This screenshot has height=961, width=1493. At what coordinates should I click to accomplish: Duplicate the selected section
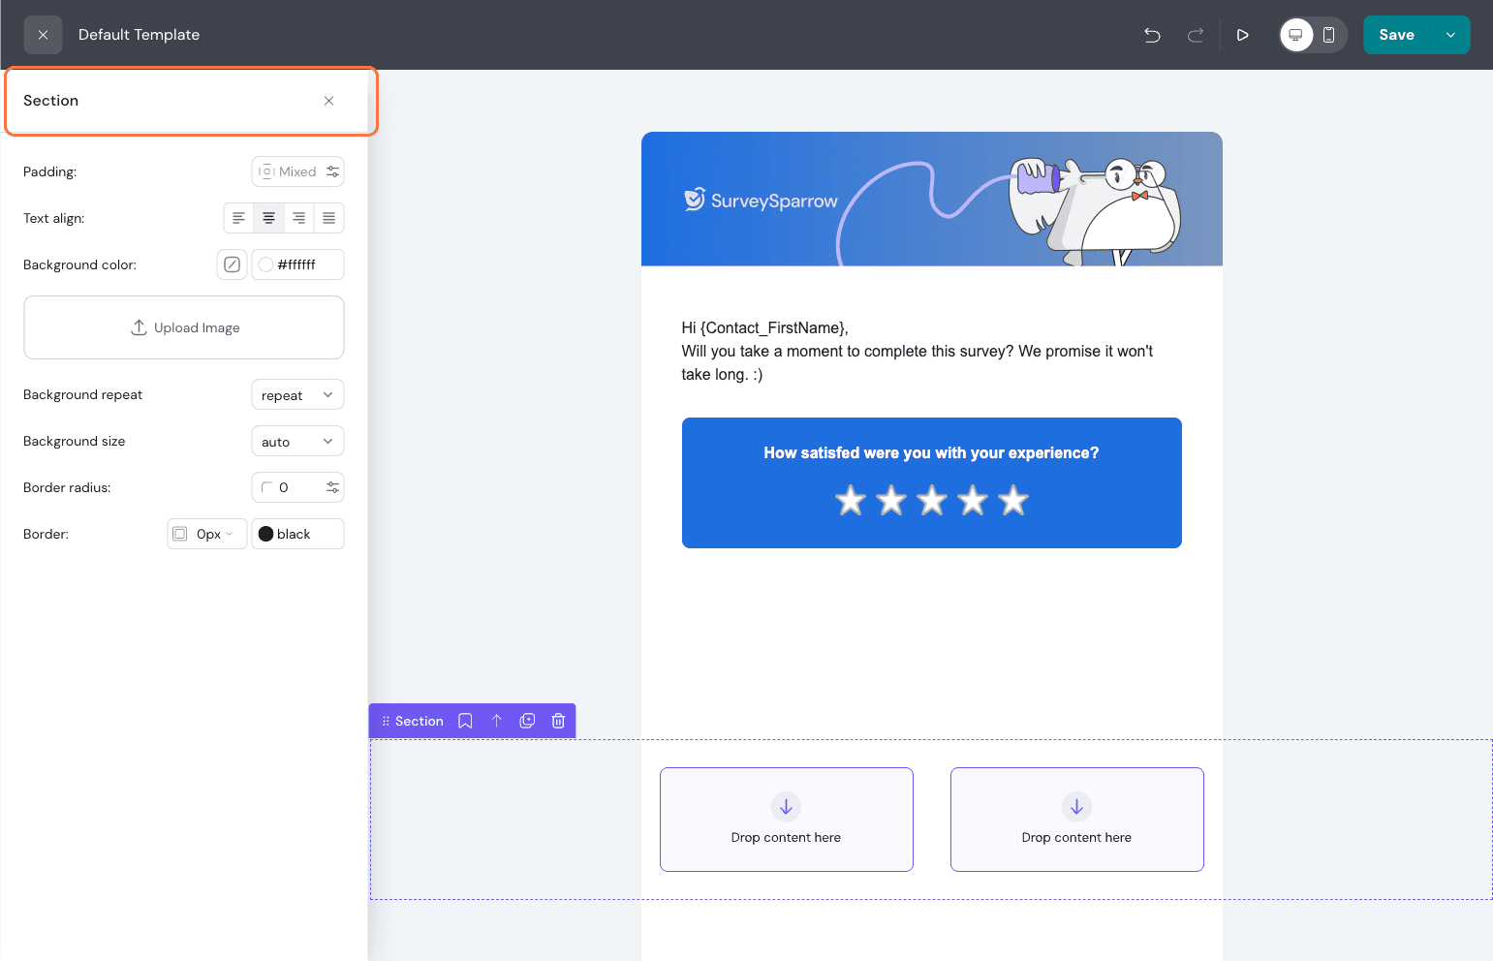tap(527, 721)
